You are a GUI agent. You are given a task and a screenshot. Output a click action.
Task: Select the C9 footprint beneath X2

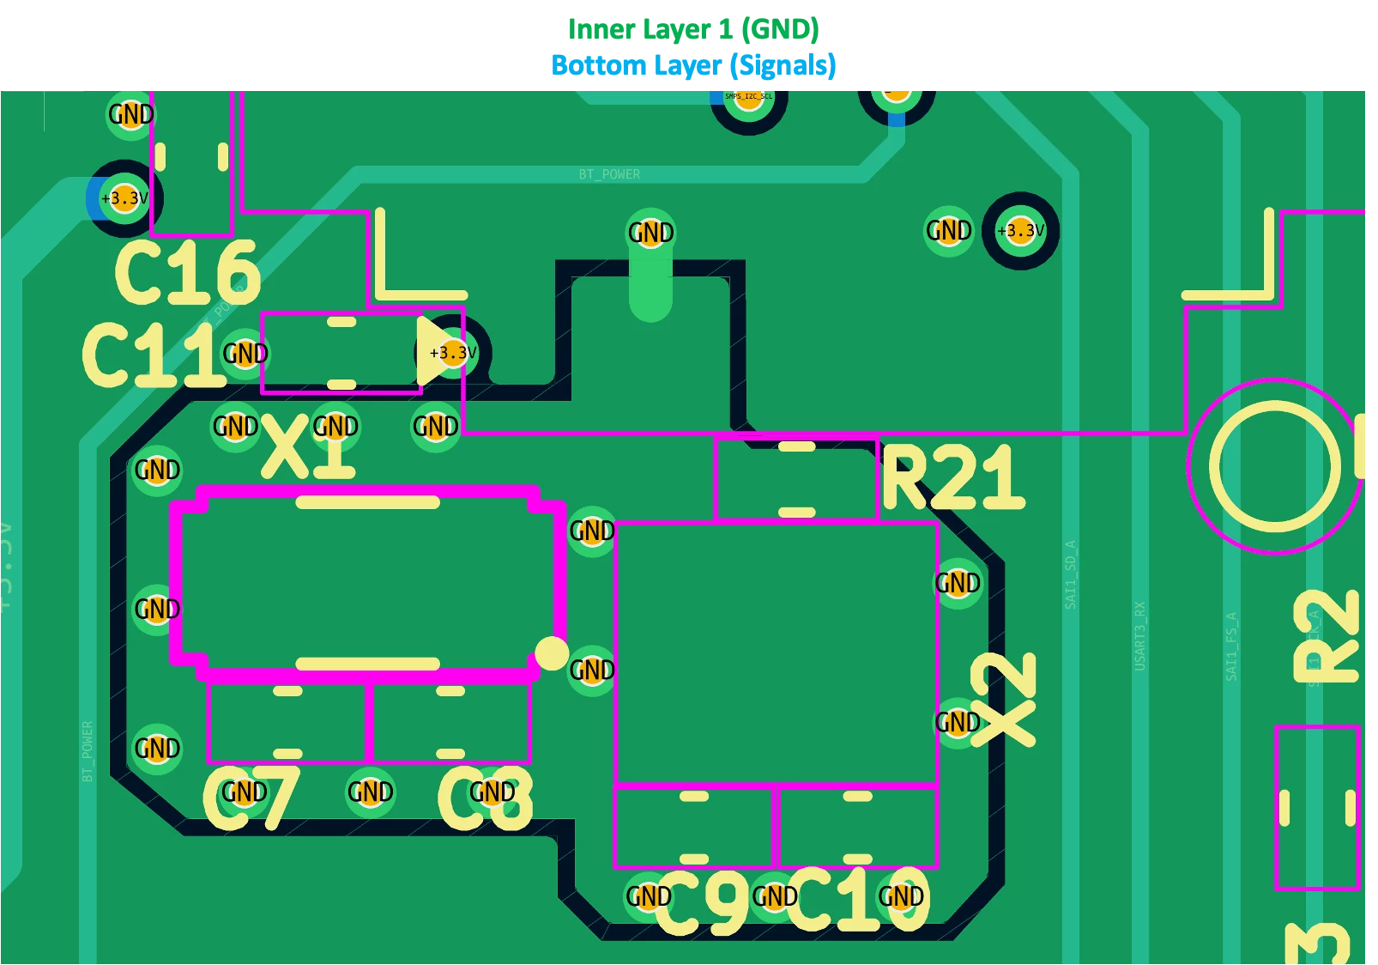(694, 827)
